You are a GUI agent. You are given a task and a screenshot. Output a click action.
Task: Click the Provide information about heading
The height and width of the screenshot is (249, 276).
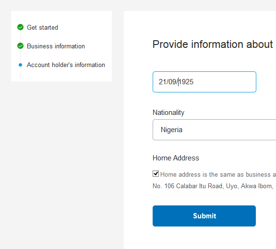pyautogui.click(x=213, y=44)
